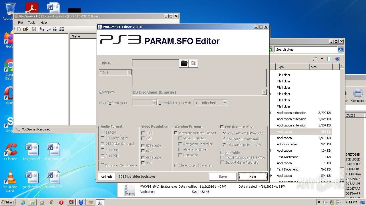Click the New file icon in PkgView toolbar

click(19, 29)
